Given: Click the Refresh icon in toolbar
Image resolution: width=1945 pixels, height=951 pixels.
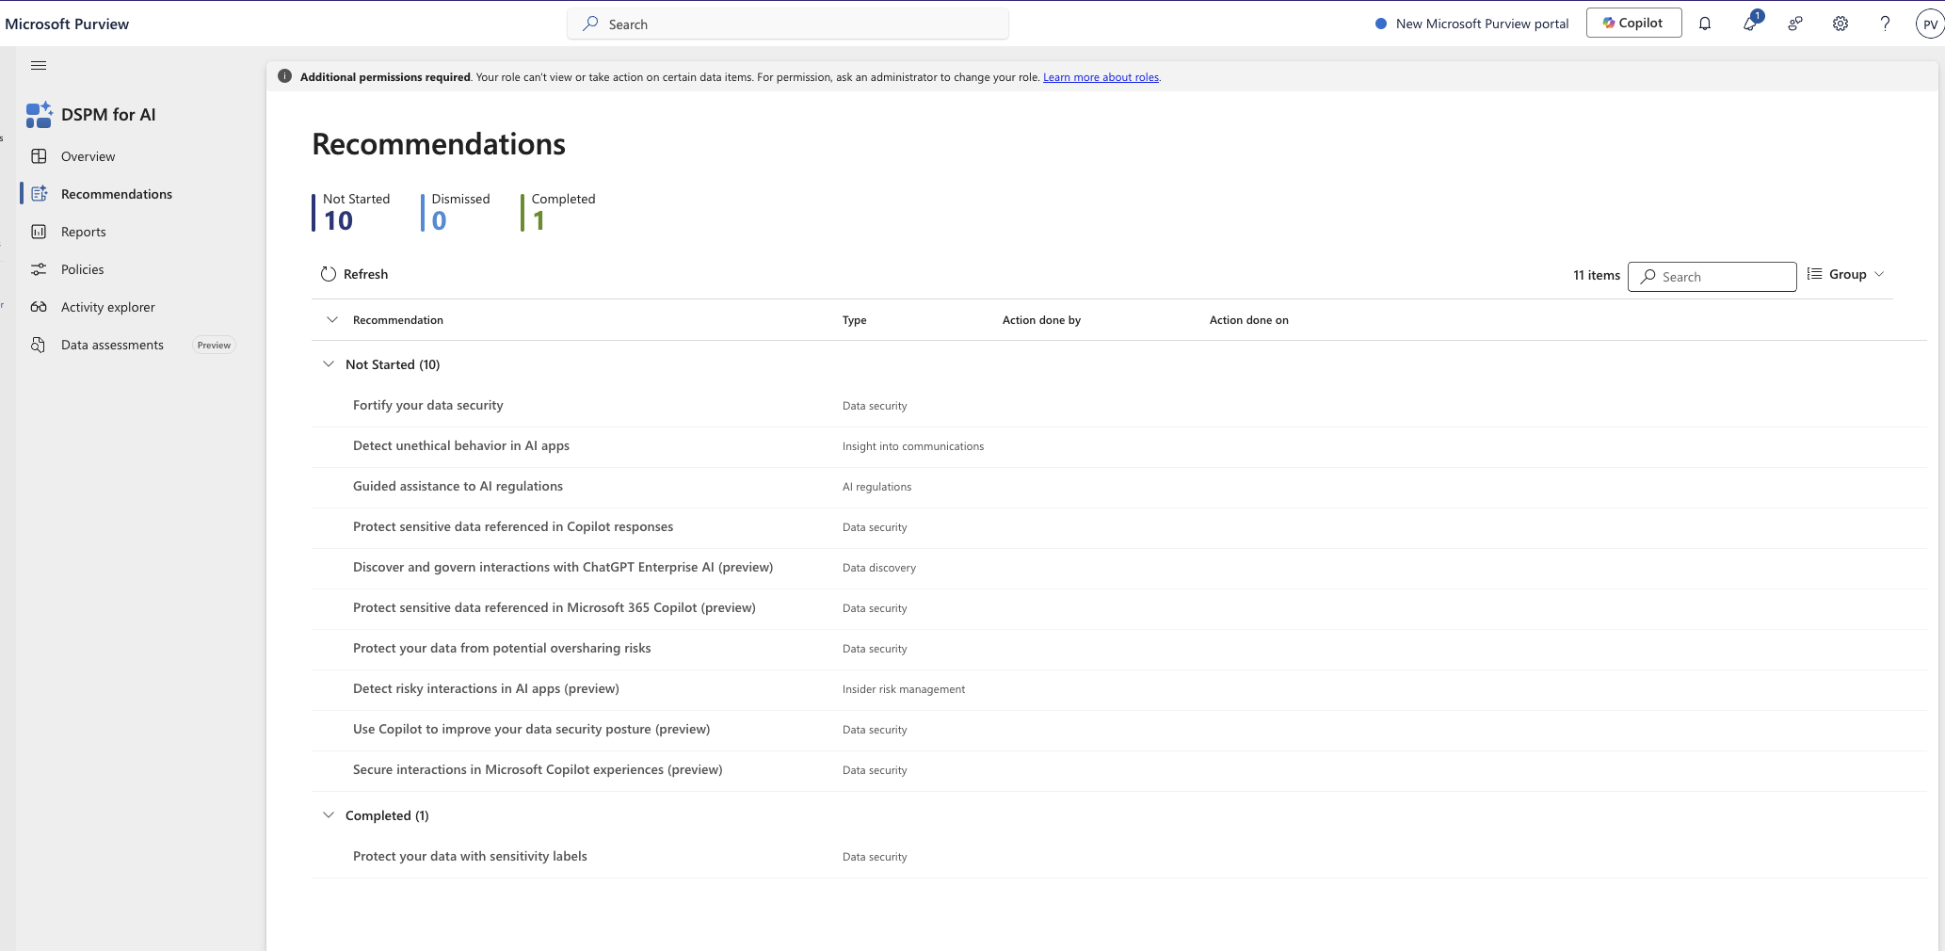Looking at the screenshot, I should pyautogui.click(x=329, y=274).
